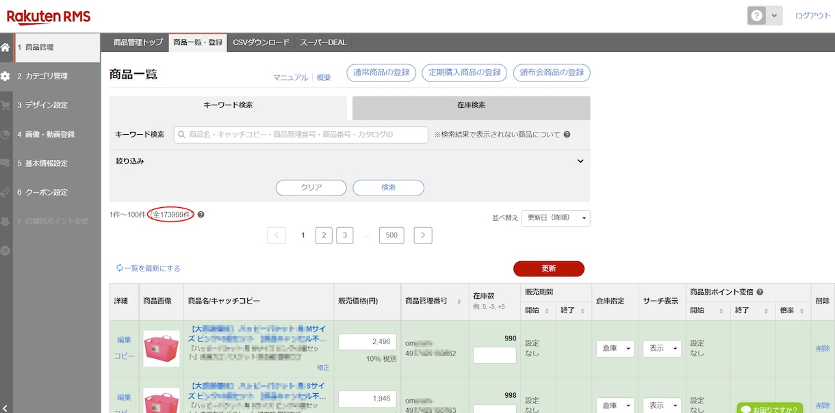835x413 pixels.
Task: Select 商品一覧・登録 tab
Action: [x=198, y=42]
